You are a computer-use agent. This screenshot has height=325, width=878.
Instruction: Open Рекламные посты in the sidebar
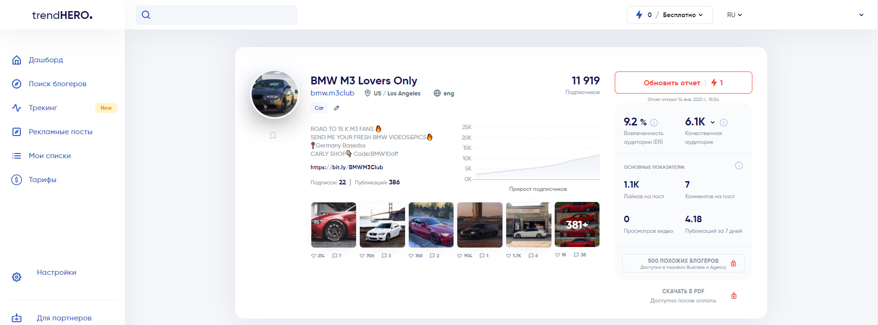coord(61,132)
